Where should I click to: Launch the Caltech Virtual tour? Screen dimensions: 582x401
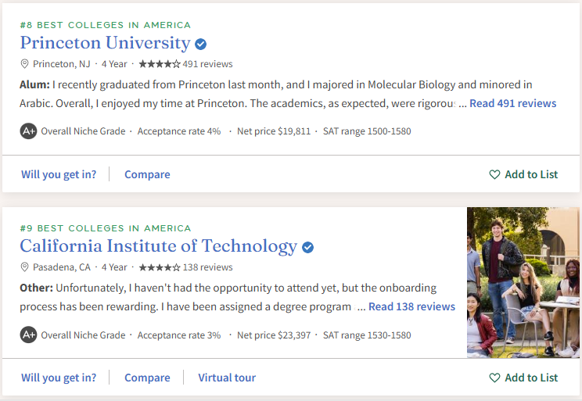[227, 378]
